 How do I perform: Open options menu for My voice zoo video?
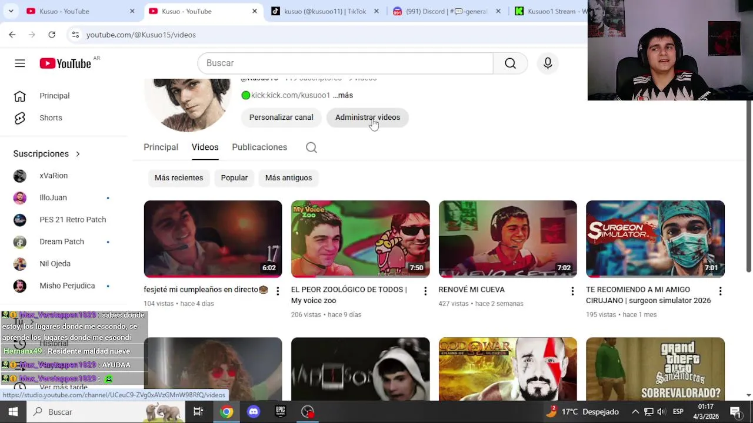(425, 291)
